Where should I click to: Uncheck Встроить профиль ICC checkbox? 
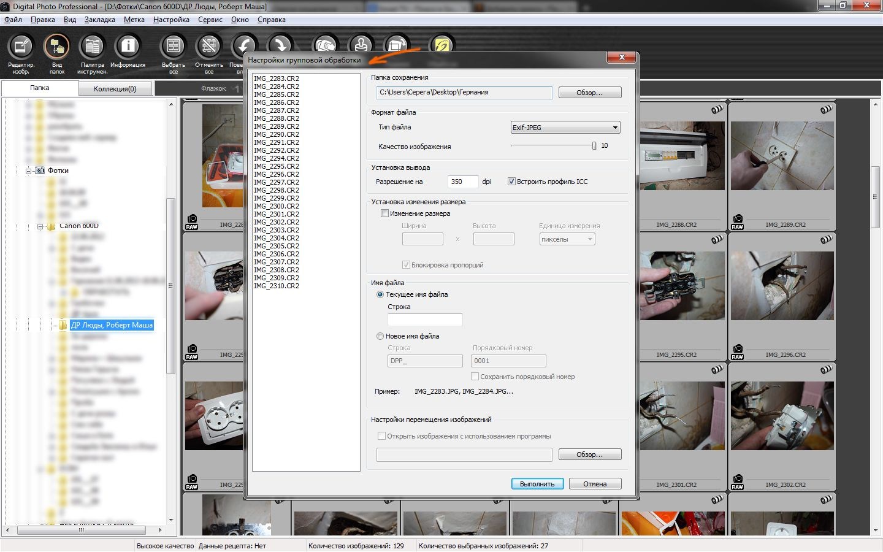pyautogui.click(x=511, y=182)
